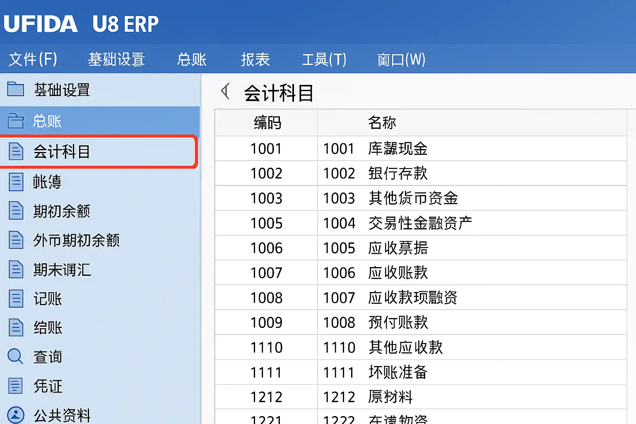Click the 应收票据 name cell
The width and height of the screenshot is (636, 424).
[472, 248]
